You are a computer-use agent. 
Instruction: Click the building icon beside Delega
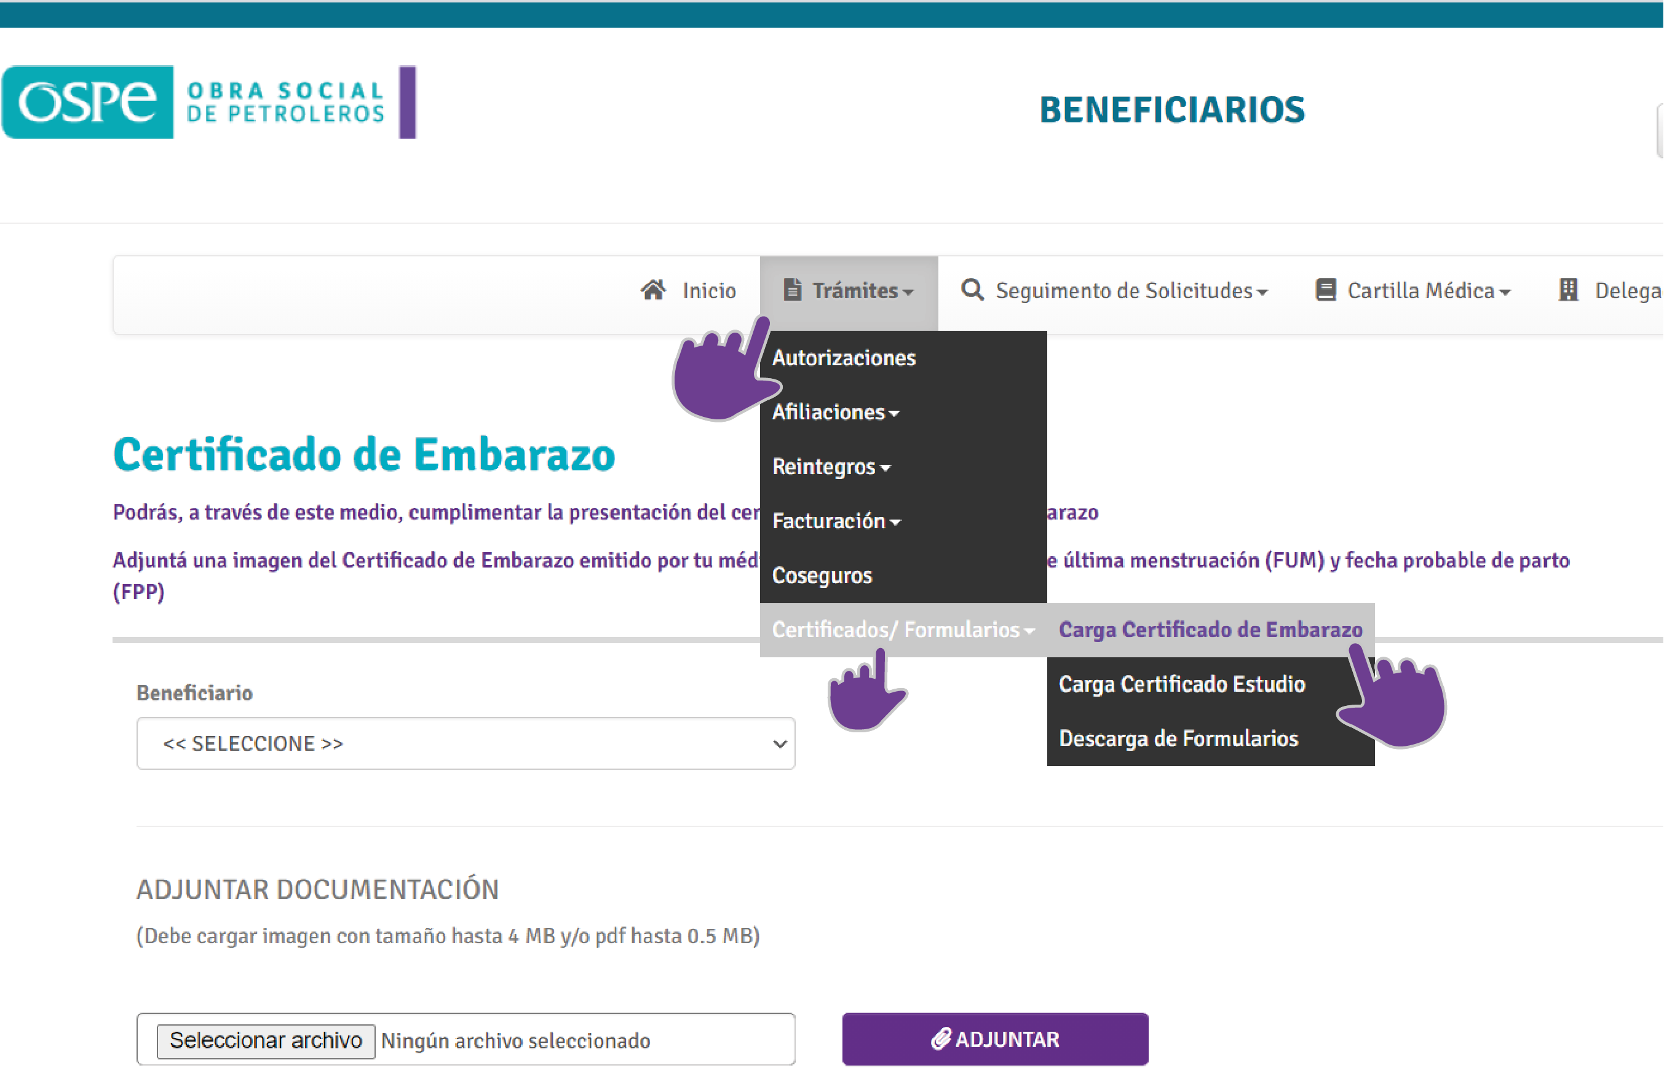(x=1568, y=290)
